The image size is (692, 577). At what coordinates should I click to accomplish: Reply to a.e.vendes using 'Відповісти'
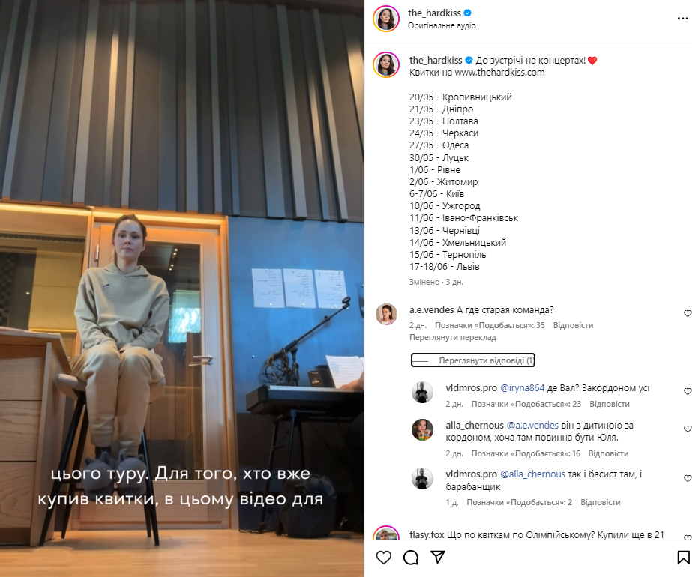point(573,325)
